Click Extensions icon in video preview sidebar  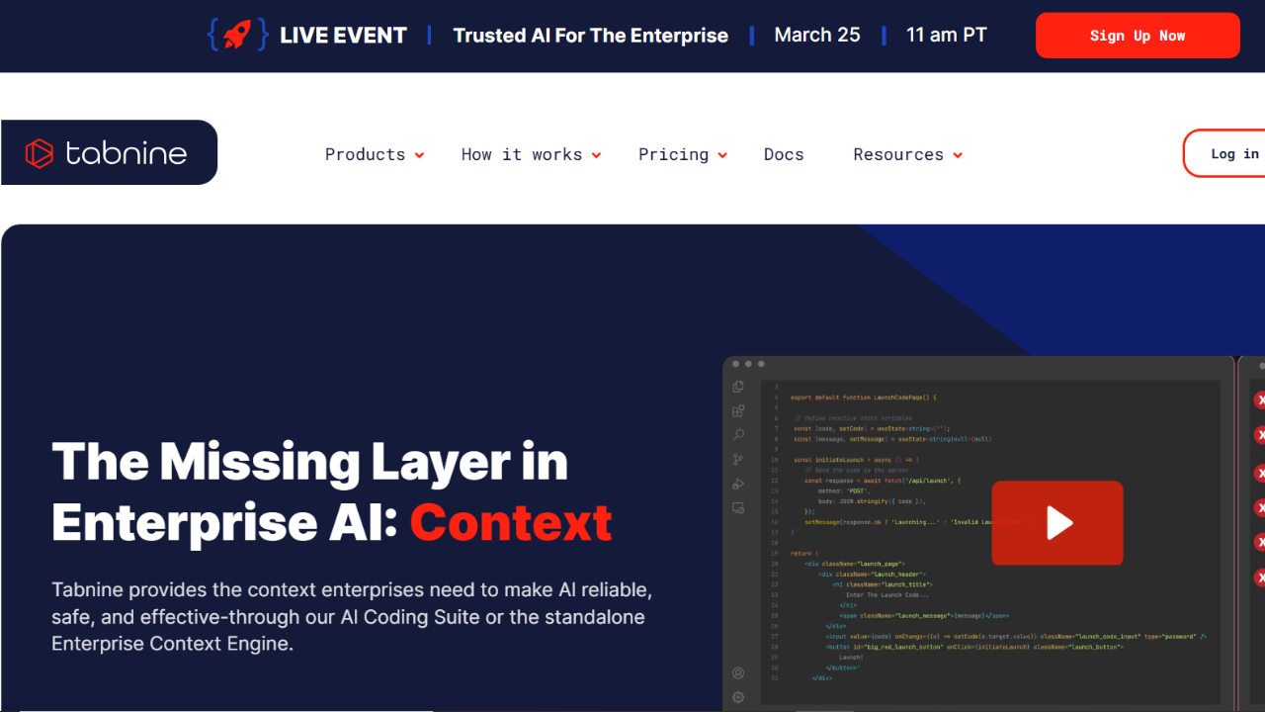click(738, 411)
